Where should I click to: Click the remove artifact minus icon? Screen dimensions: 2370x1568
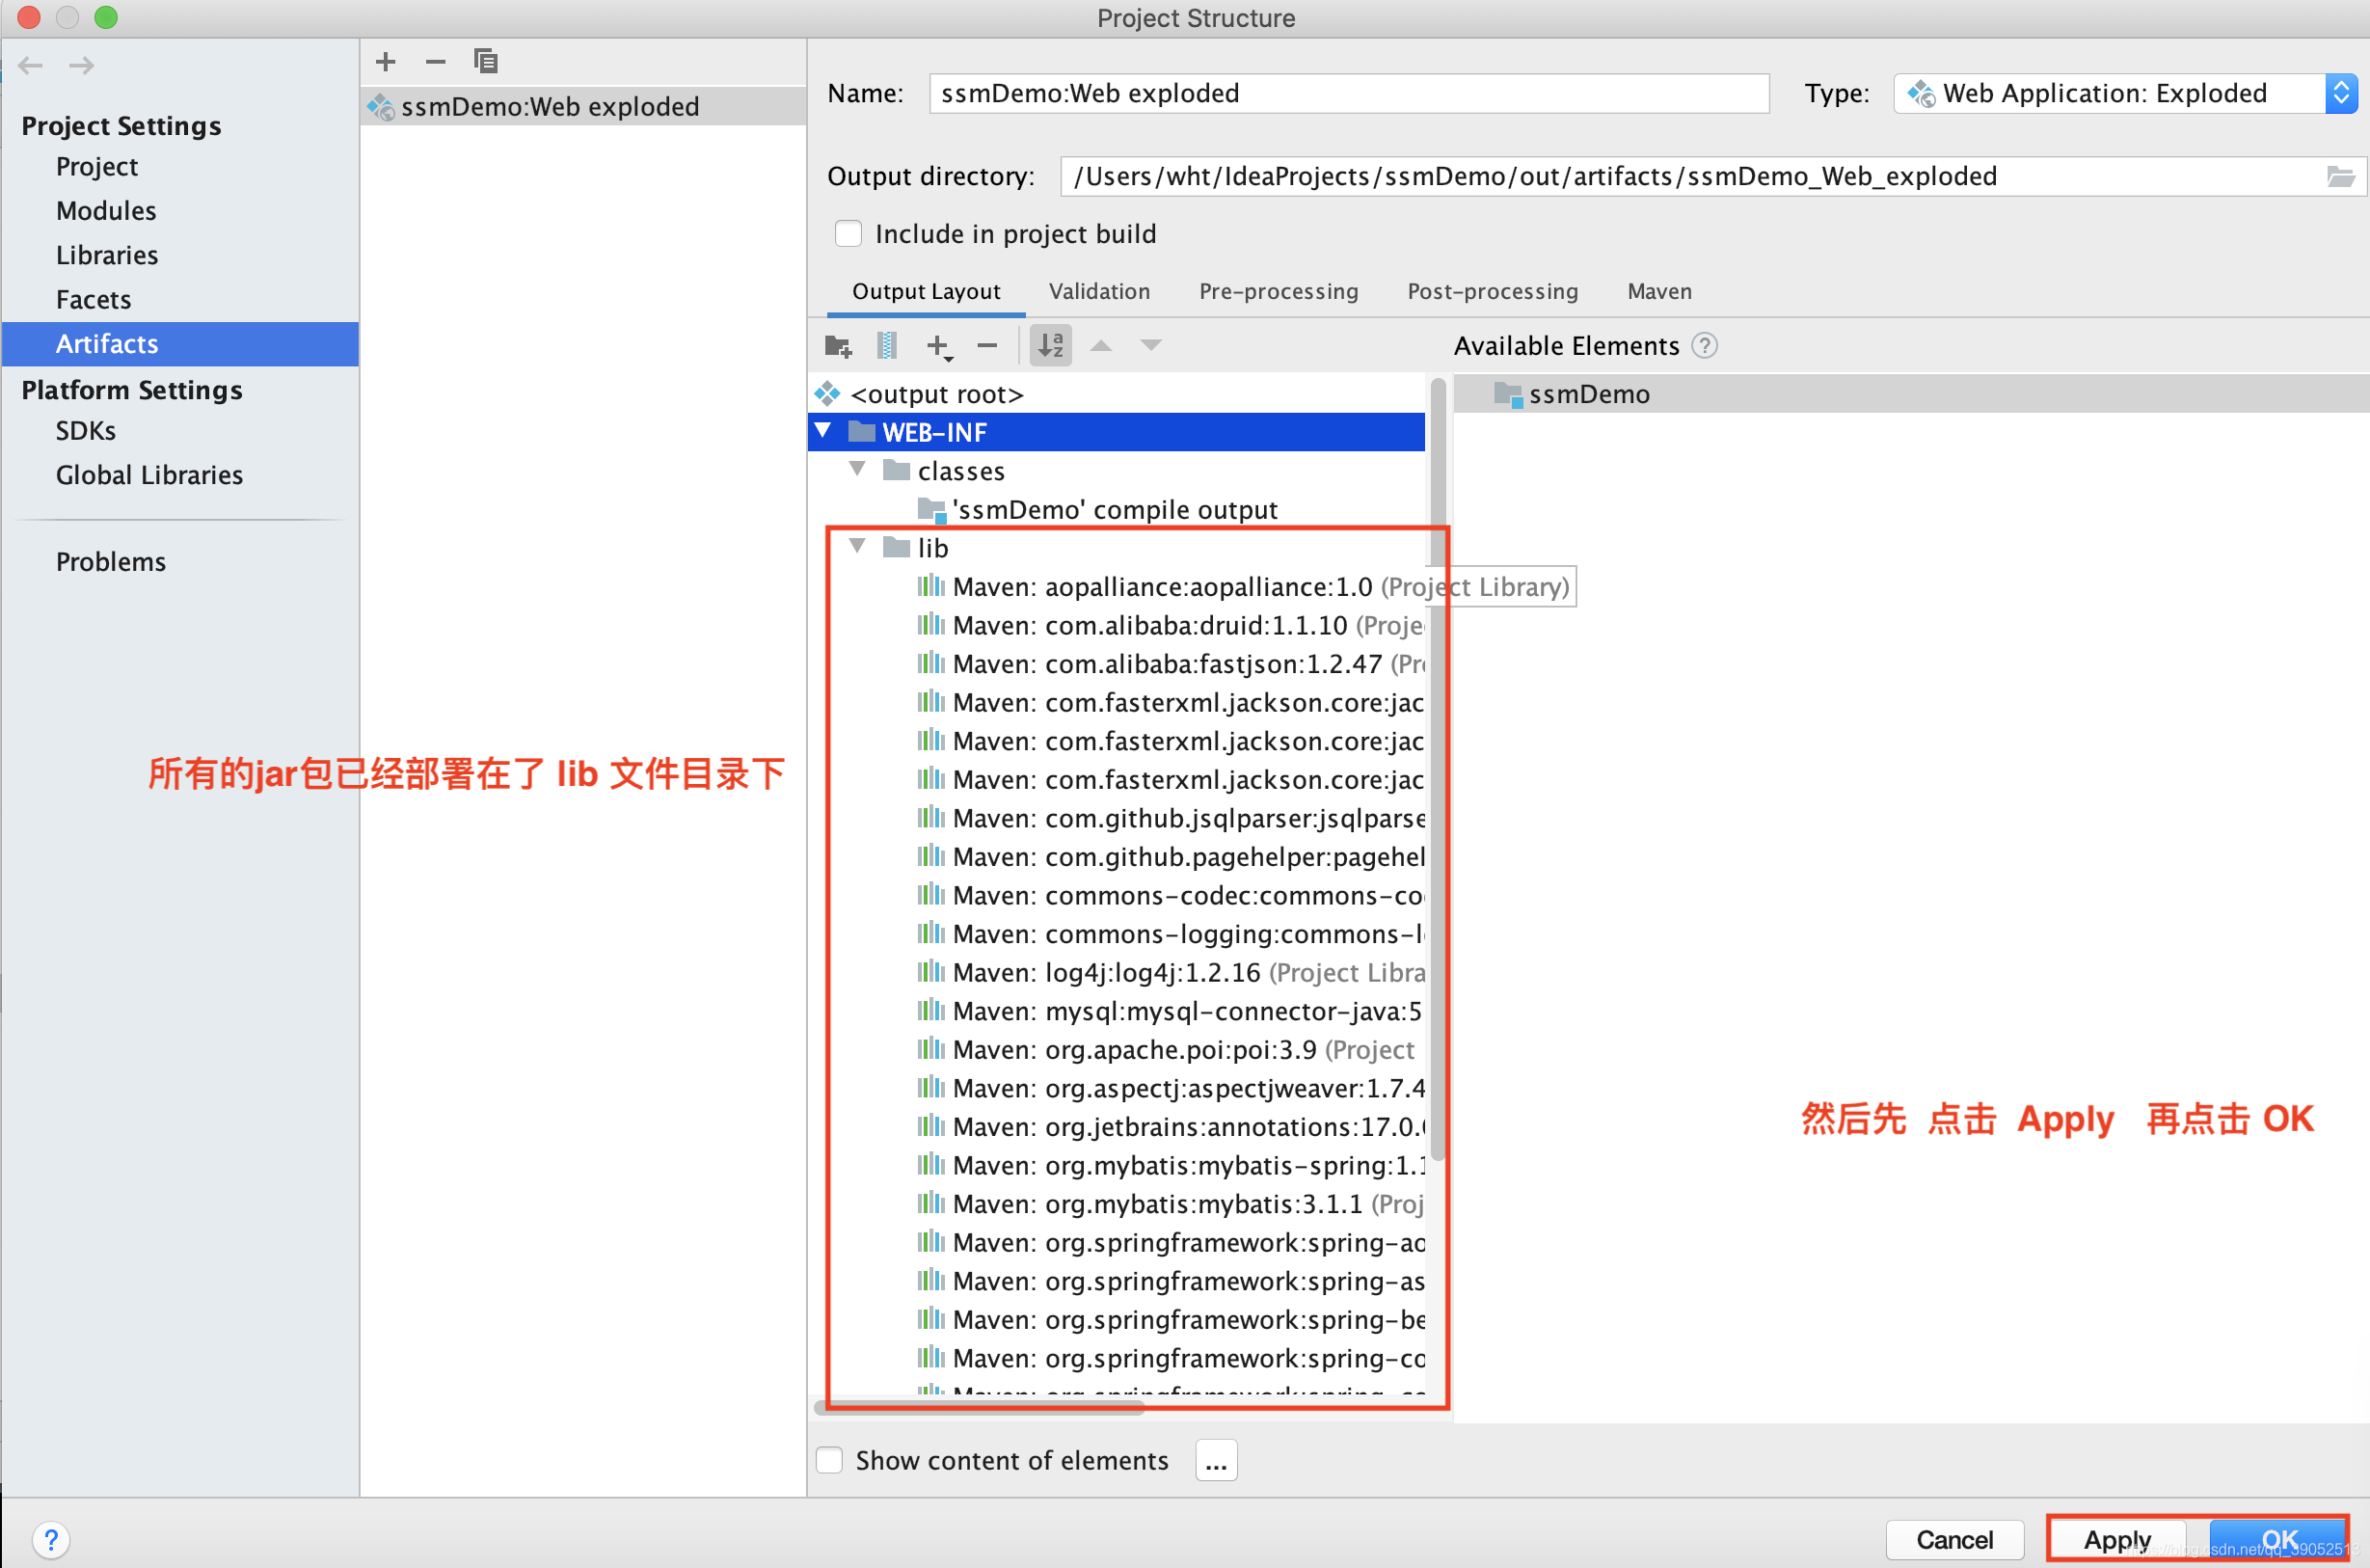tap(435, 62)
